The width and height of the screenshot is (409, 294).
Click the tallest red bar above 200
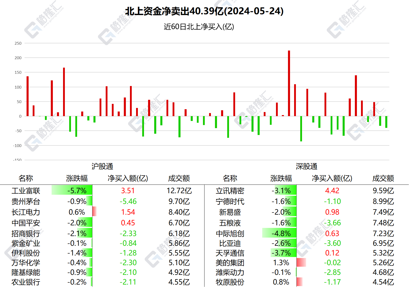click(x=289, y=83)
